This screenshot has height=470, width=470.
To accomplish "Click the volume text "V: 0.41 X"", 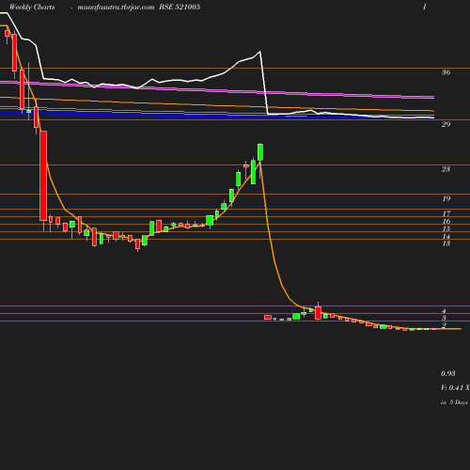I will [455, 387].
